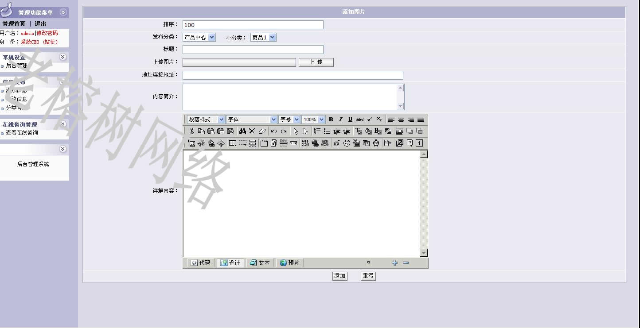This screenshot has height=328, width=640.
Task: Open the table menu icon
Action: [233, 143]
